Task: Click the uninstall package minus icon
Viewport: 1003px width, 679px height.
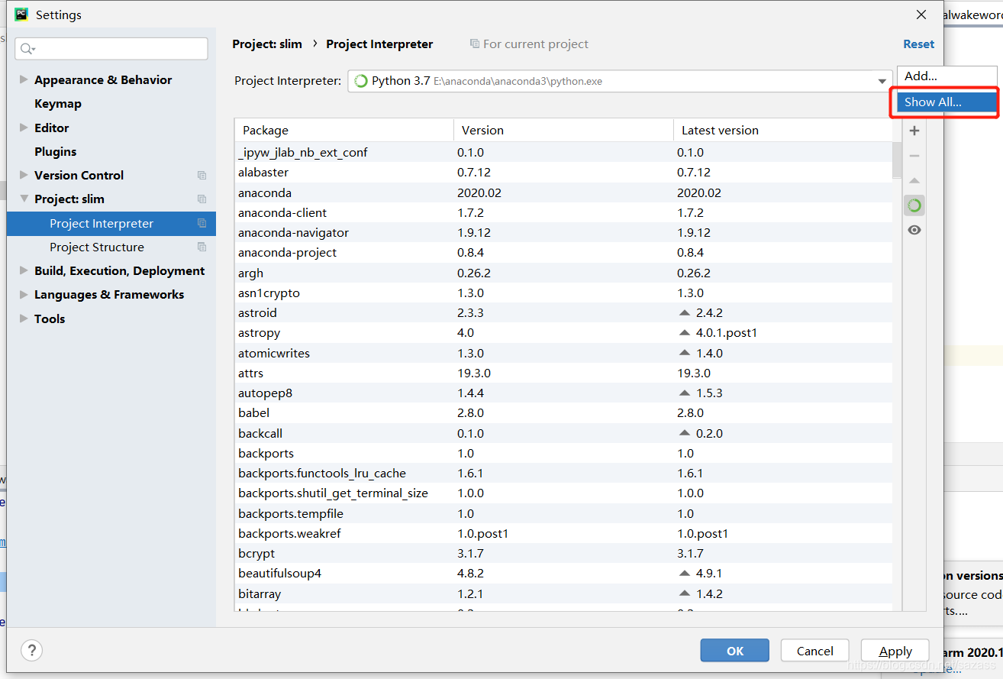Action: (914, 156)
